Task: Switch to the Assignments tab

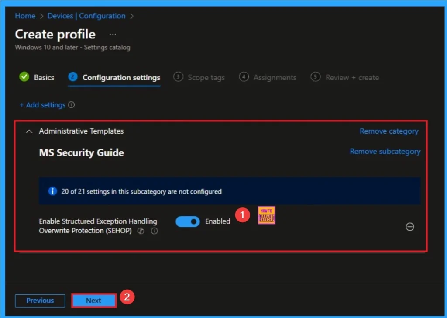Action: pyautogui.click(x=274, y=77)
